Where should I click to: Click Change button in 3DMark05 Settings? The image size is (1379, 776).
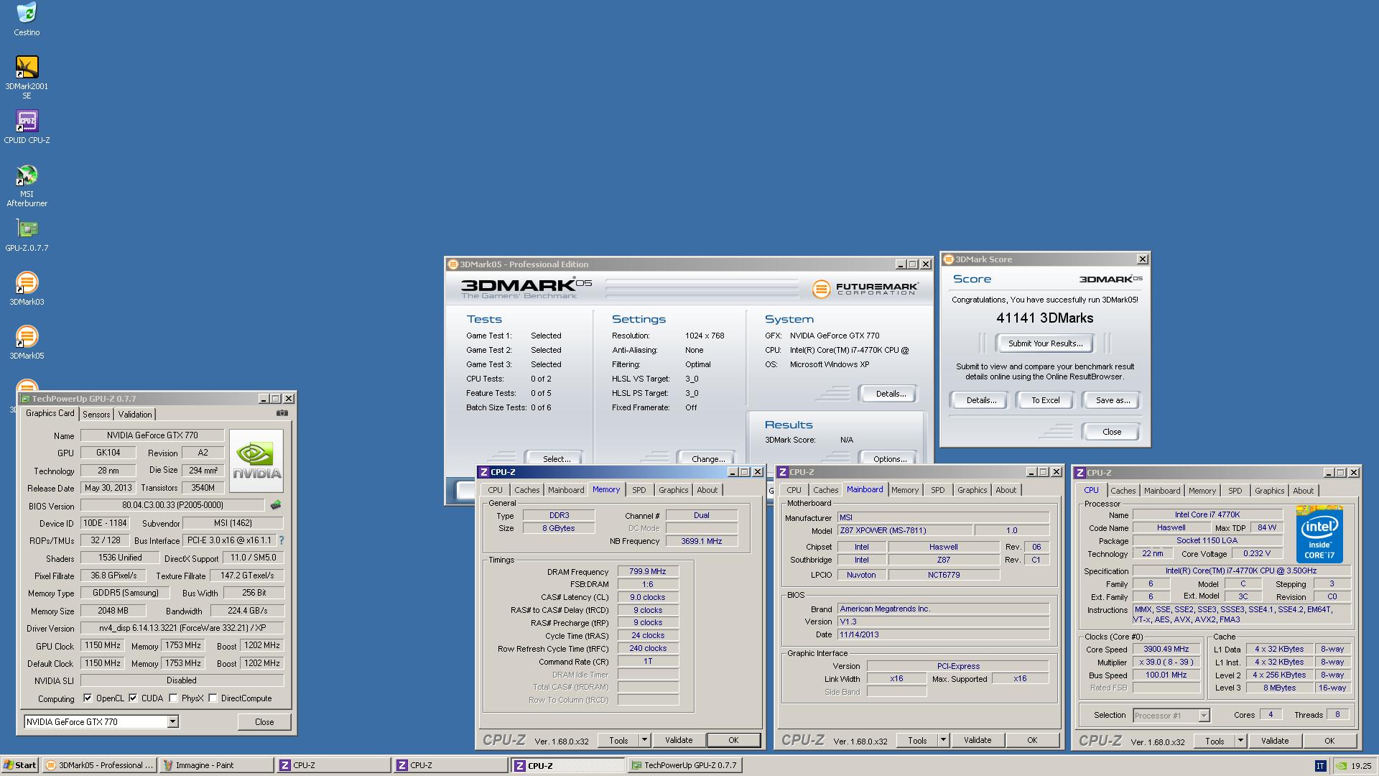click(707, 458)
